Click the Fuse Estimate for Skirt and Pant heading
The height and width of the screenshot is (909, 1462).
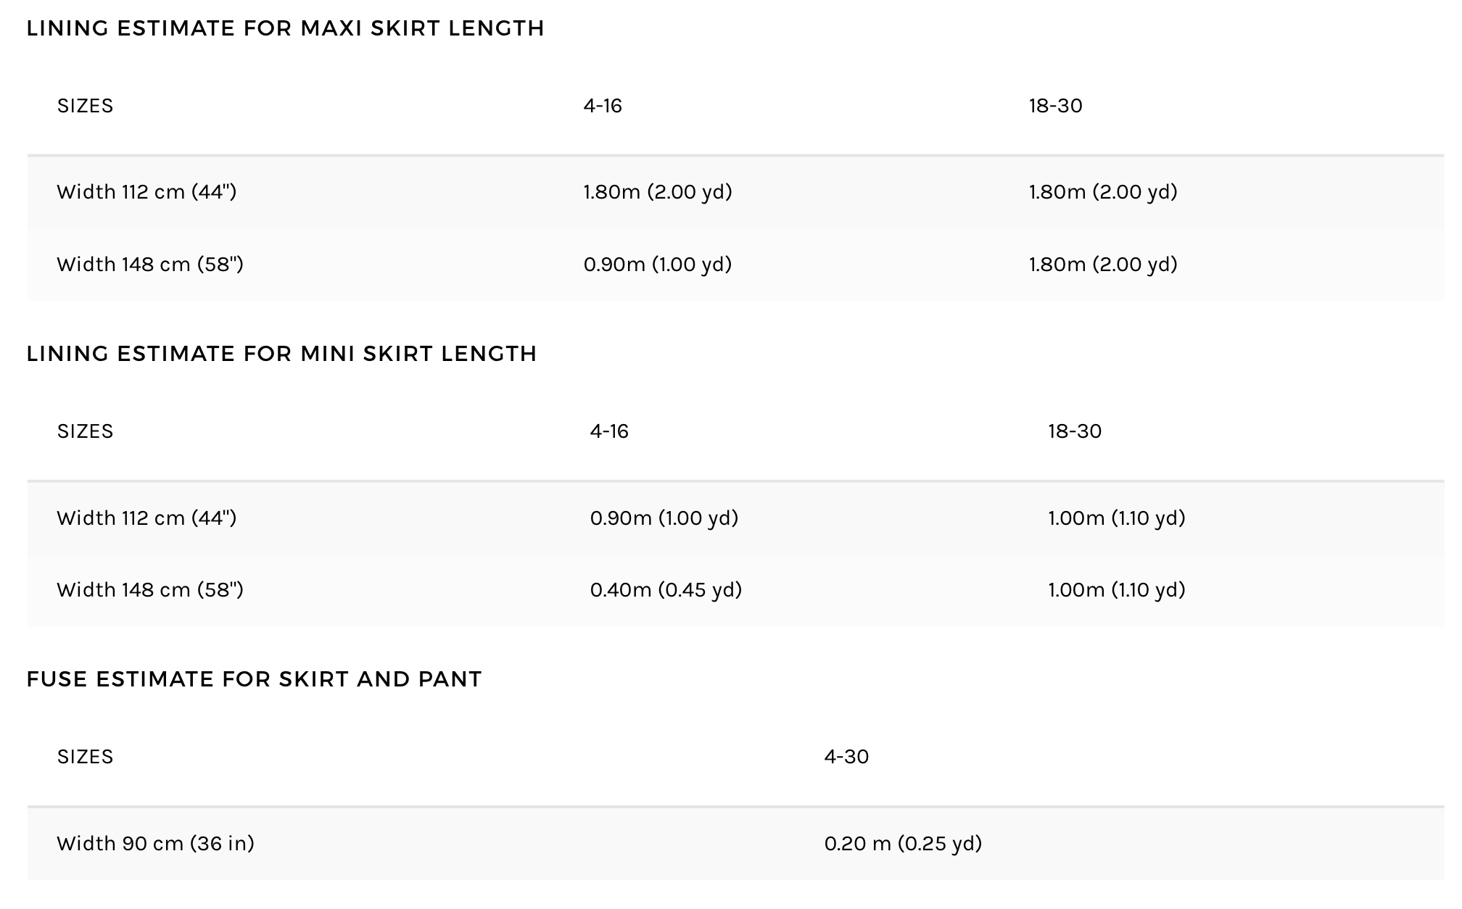pyautogui.click(x=254, y=679)
